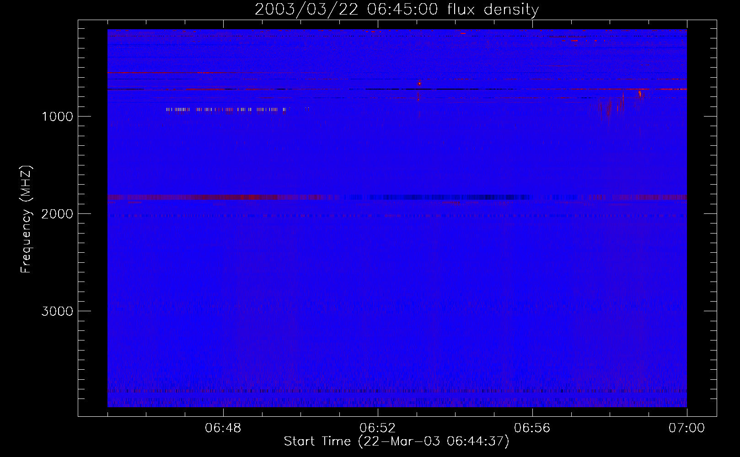740x457 pixels.
Task: Click the 06:56 time tick label
Action: pyautogui.click(x=532, y=428)
